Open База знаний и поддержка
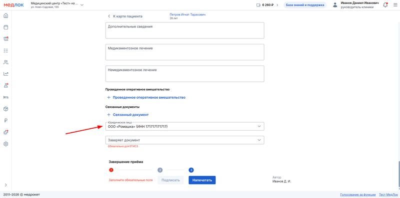The image size is (400, 198). coord(305,5)
